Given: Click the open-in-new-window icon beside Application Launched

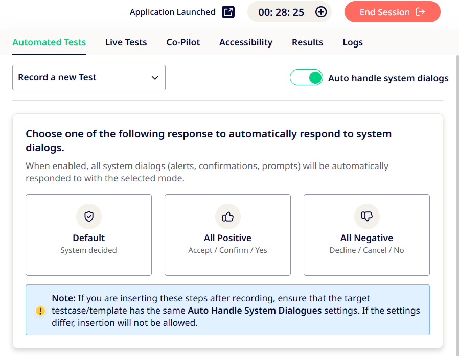Looking at the screenshot, I should (x=228, y=12).
